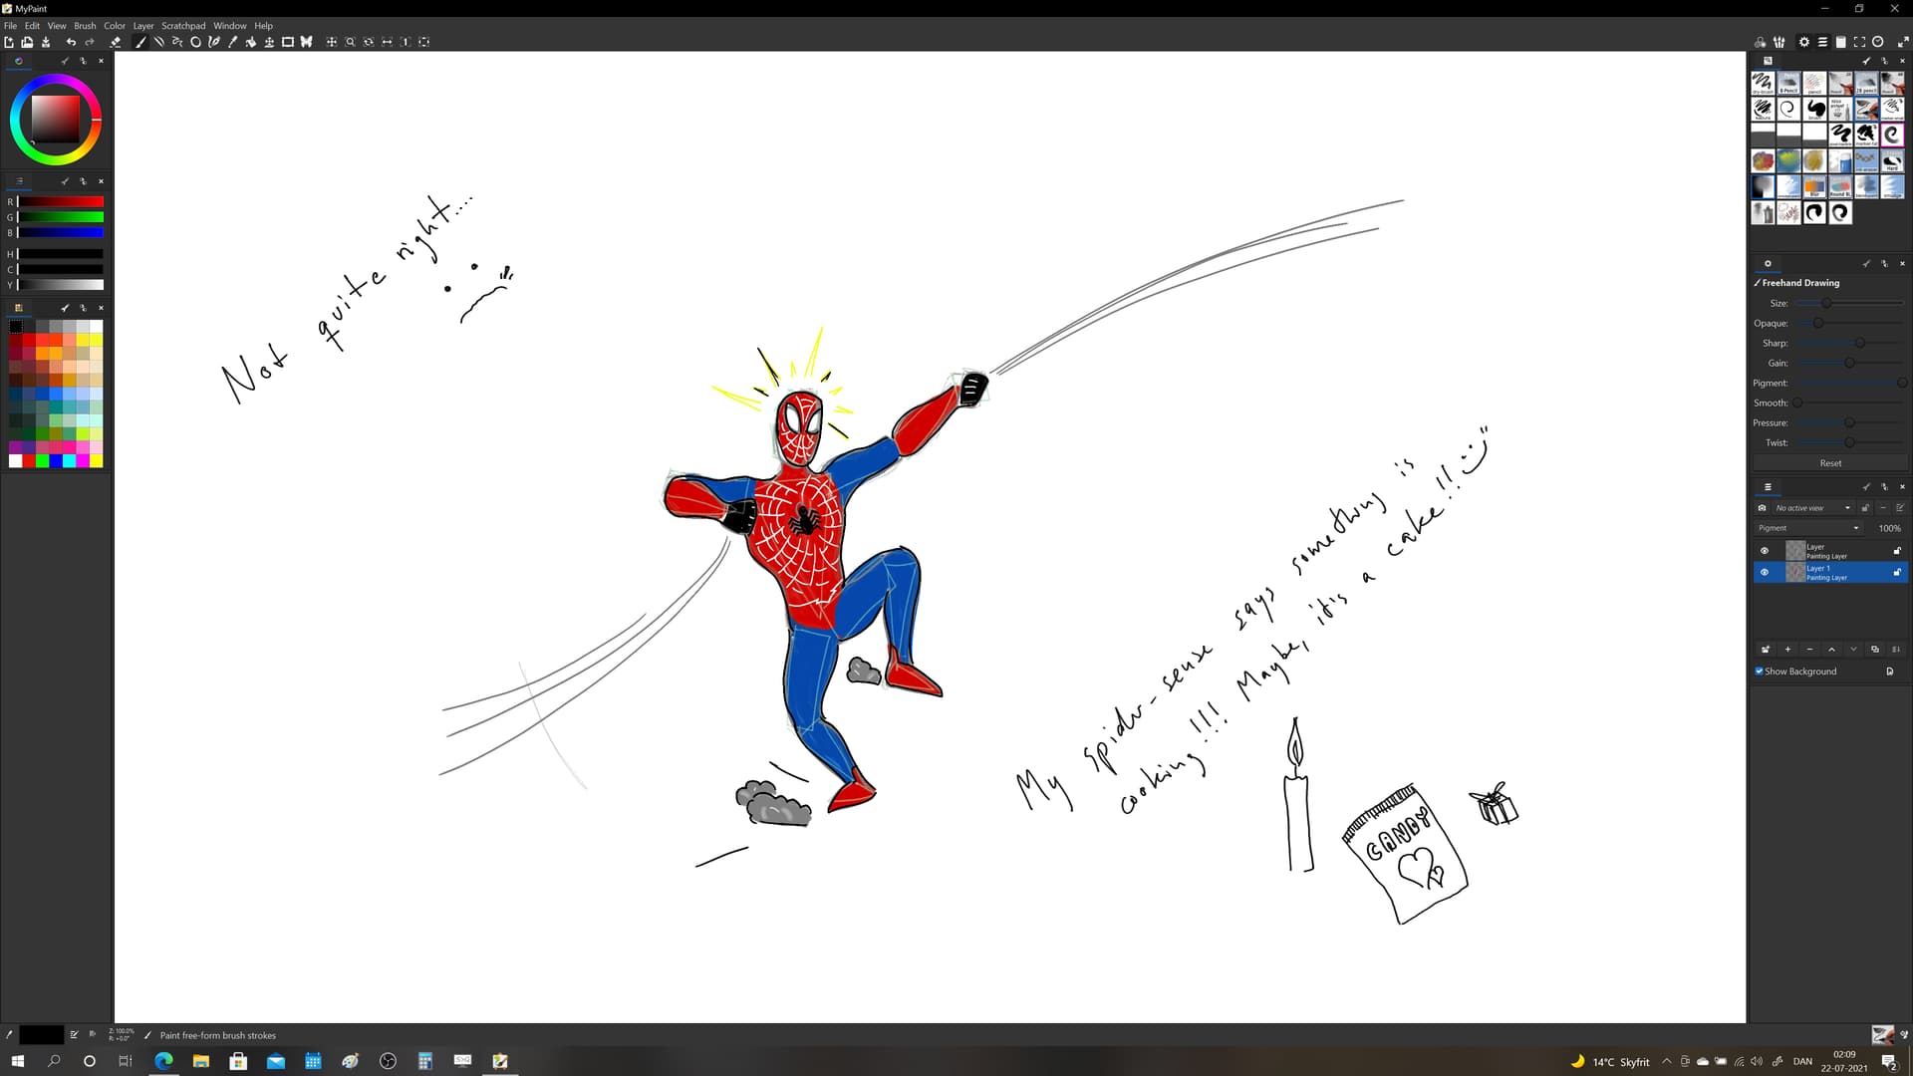Open Microsoft Edge from taskbar
1913x1076 pixels.
point(163,1061)
